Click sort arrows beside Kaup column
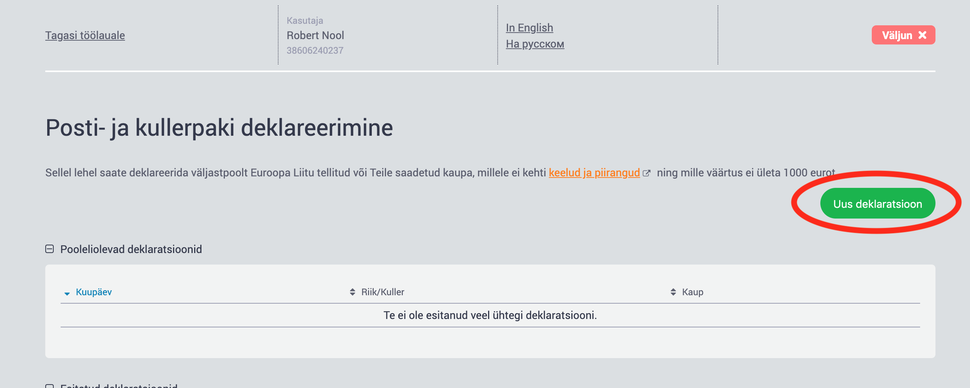 tap(673, 292)
